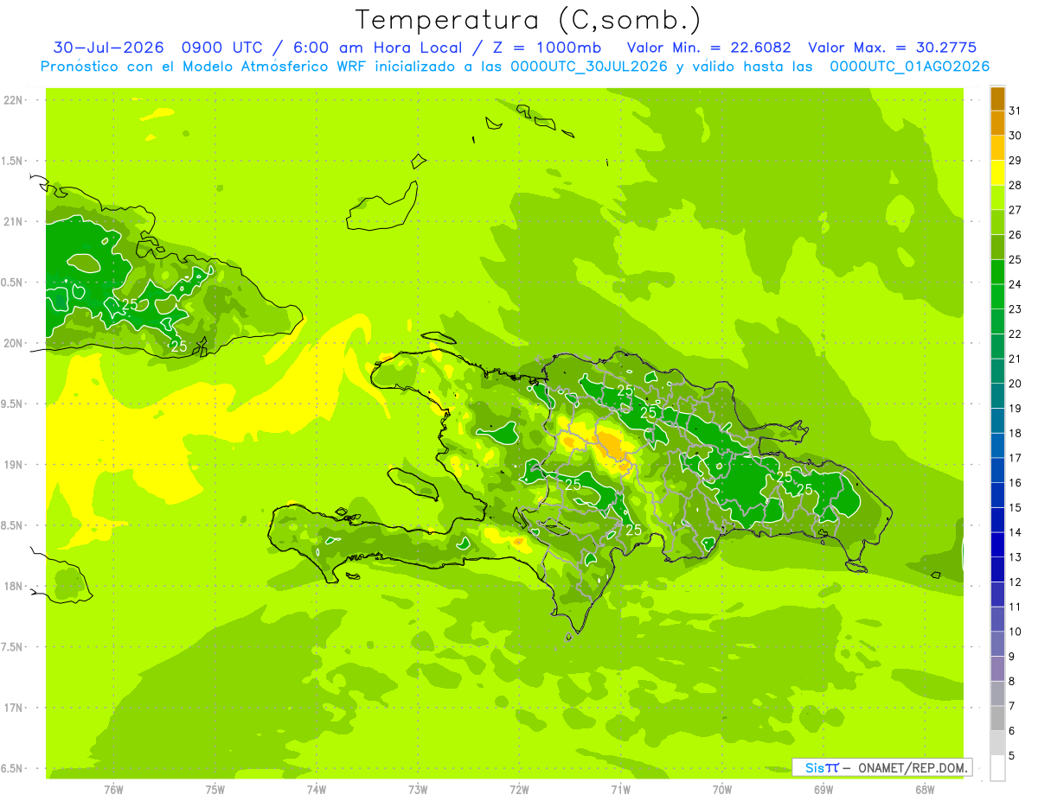Viewport: 1038px width, 801px height.
Task: Click the '13' color bar label
Action: point(1015,556)
